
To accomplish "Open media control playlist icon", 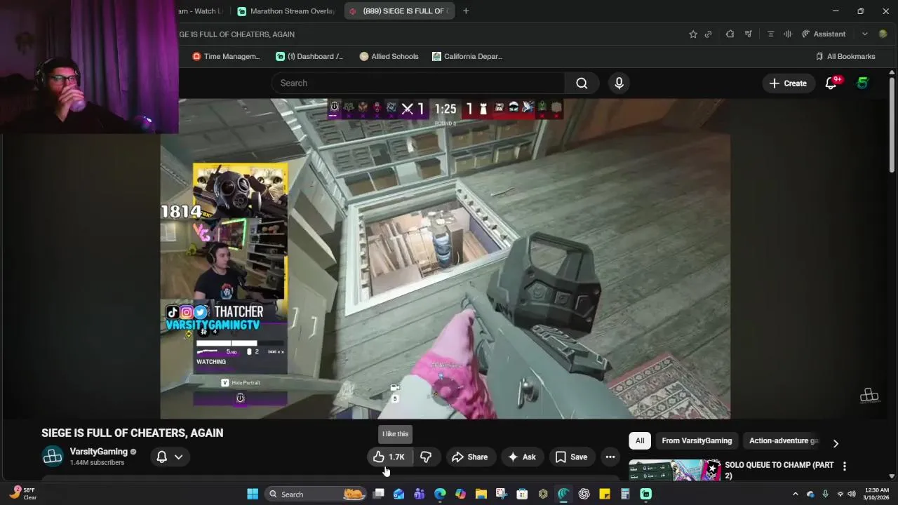I will pyautogui.click(x=749, y=34).
